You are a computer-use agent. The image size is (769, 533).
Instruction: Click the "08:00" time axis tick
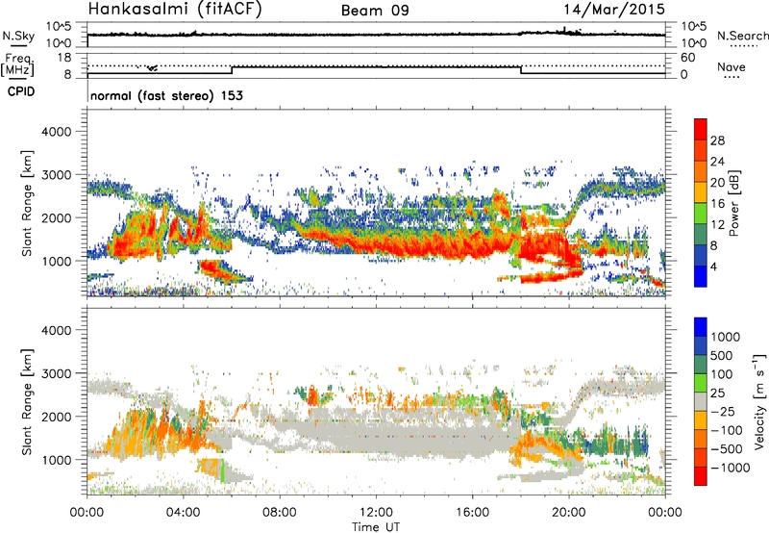coord(280,513)
